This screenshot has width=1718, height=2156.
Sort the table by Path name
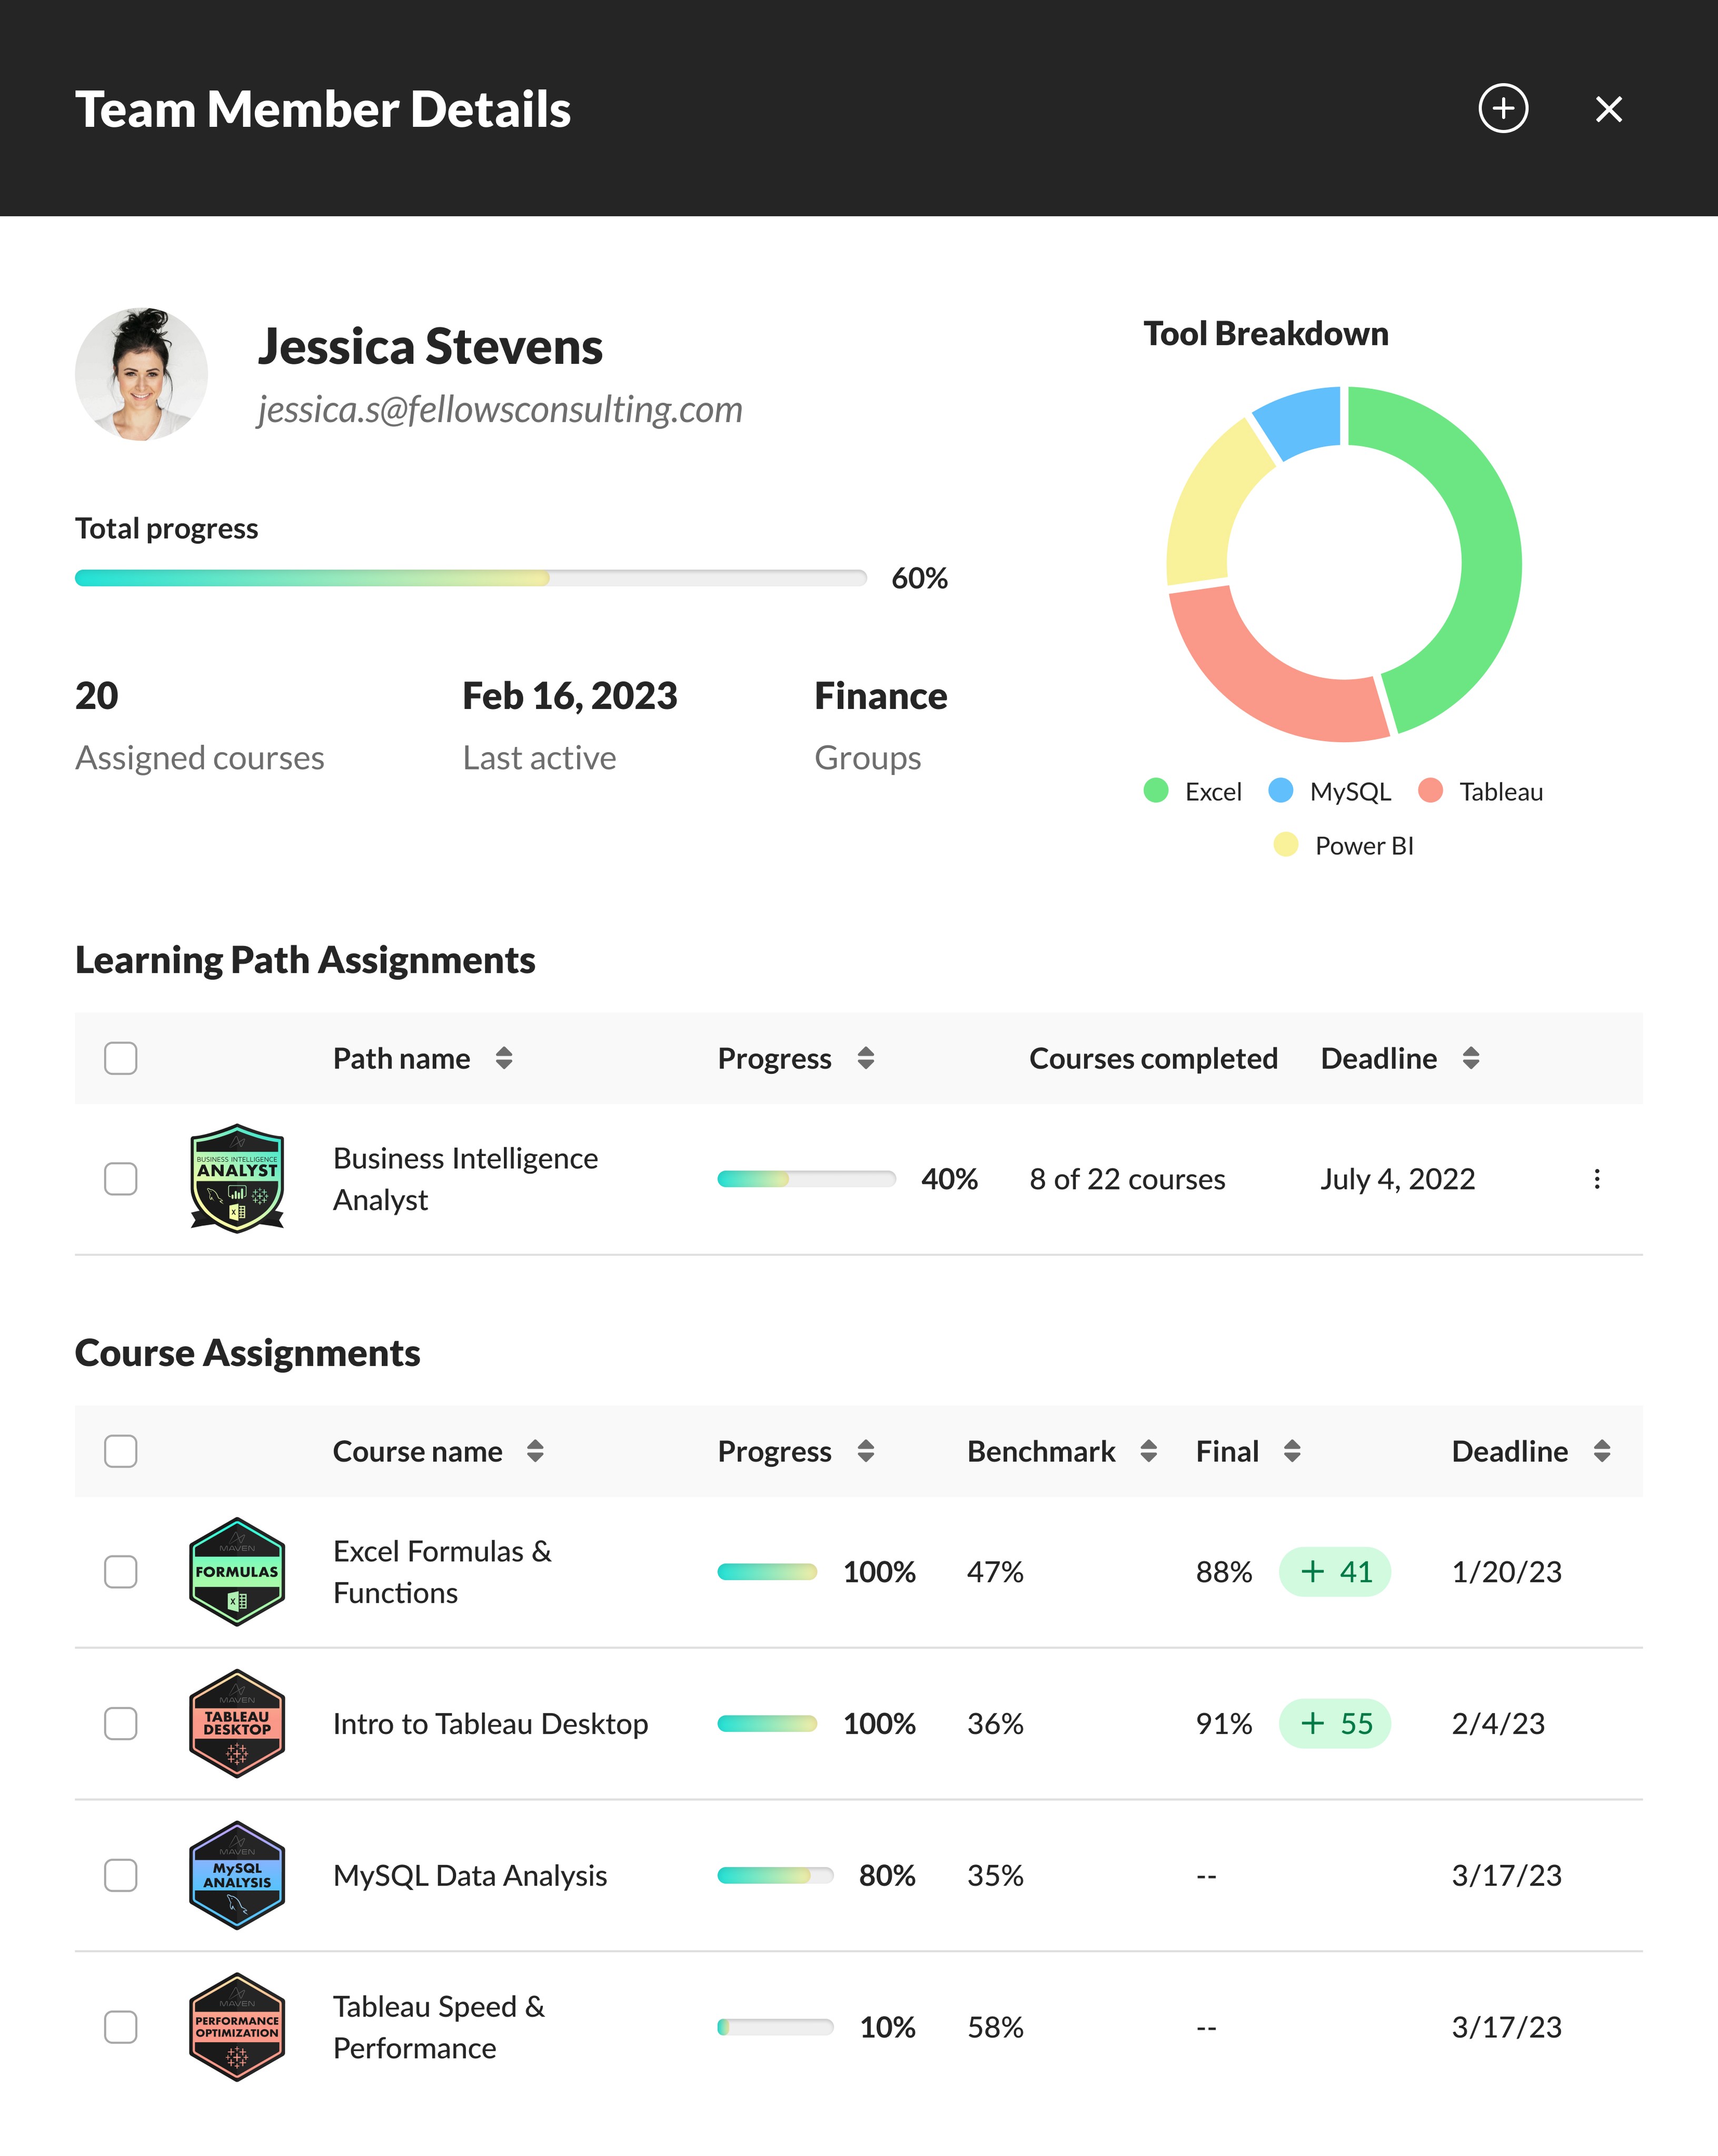point(504,1058)
